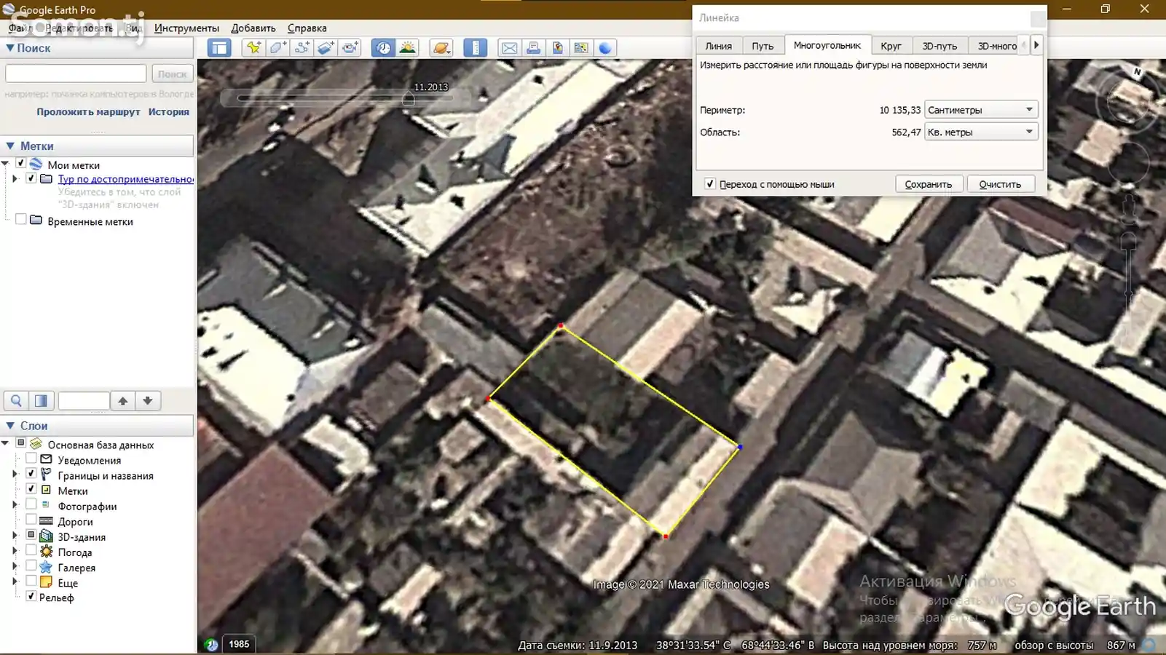Open the planet switcher icon
1166x655 pixels.
[441, 48]
